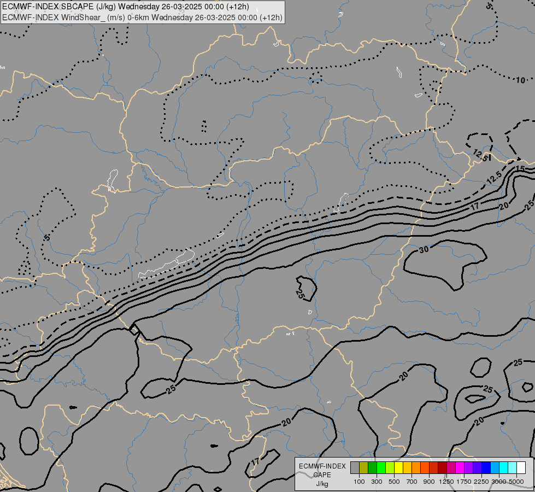Choose the white swatch at legend end
The width and height of the screenshot is (535, 492).
coord(521,468)
